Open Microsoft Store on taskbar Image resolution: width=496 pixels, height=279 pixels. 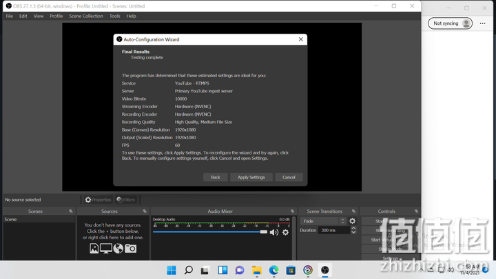[x=291, y=270]
